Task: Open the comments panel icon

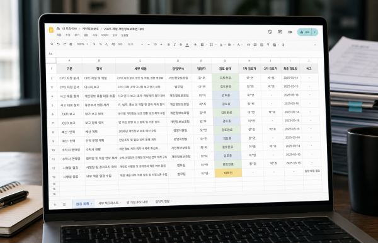Action: pyautogui.click(x=280, y=31)
